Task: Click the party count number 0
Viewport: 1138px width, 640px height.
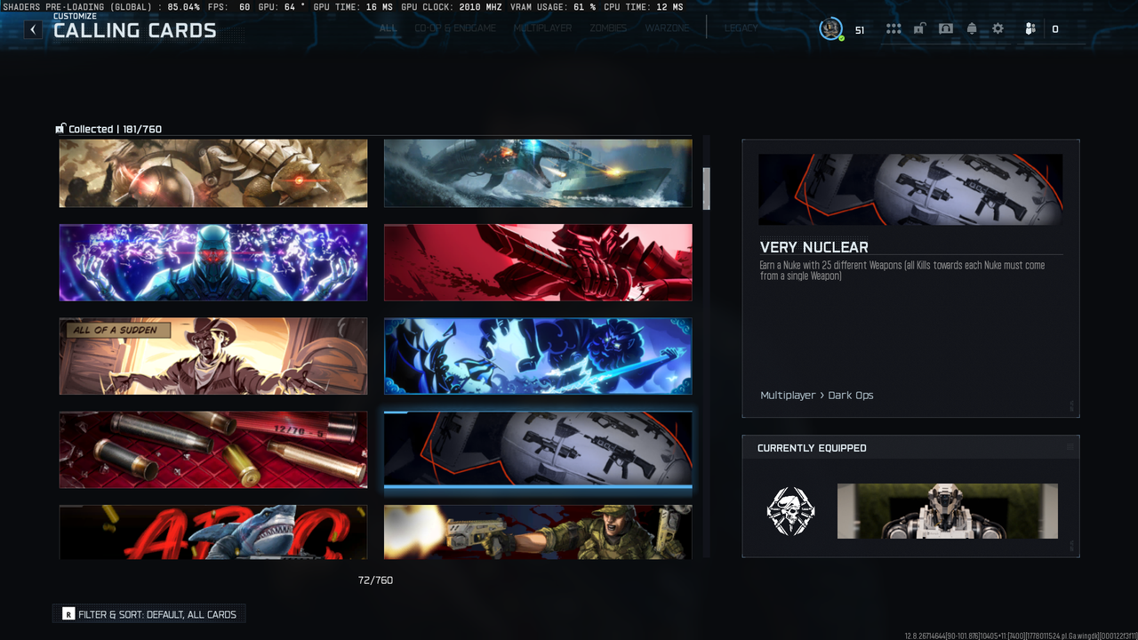Action: (1055, 29)
